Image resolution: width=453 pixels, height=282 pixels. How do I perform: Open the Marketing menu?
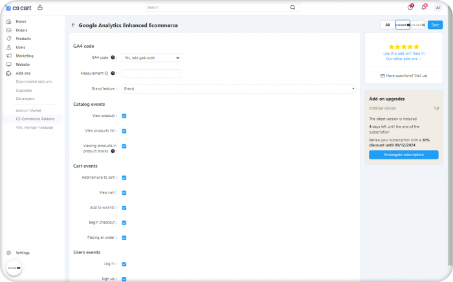tap(25, 55)
